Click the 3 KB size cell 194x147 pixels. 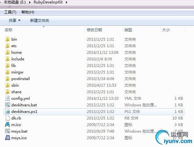[x=179, y=124]
